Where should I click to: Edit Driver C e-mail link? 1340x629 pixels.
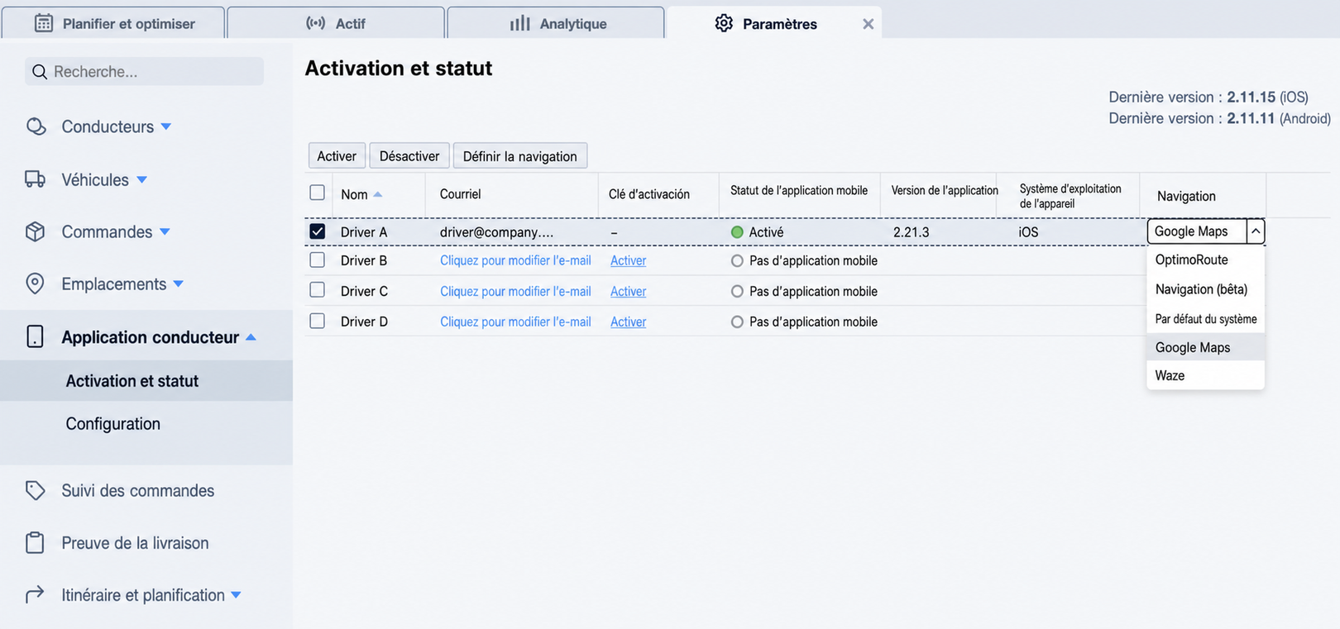515,291
